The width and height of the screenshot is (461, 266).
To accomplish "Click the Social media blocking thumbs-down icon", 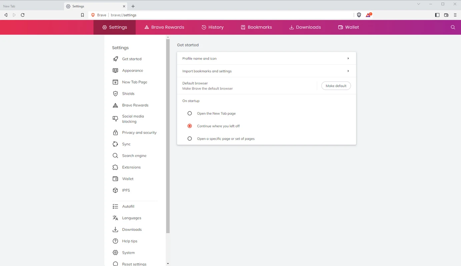I will [x=115, y=119].
